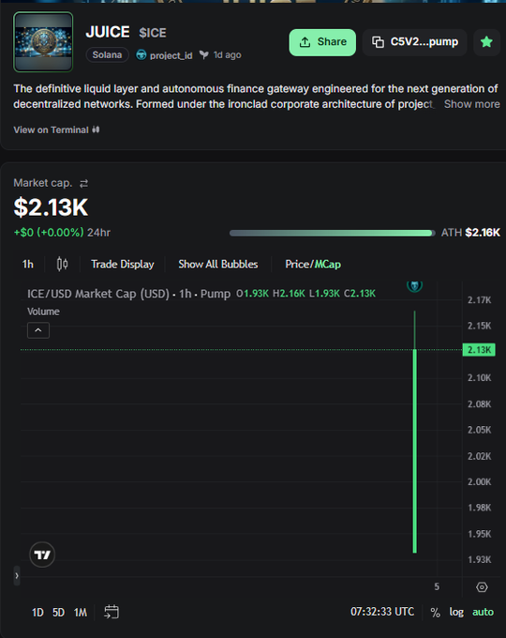Image resolution: width=506 pixels, height=638 pixels.
Task: Click the 1.93K price axis label
Action: (x=479, y=560)
